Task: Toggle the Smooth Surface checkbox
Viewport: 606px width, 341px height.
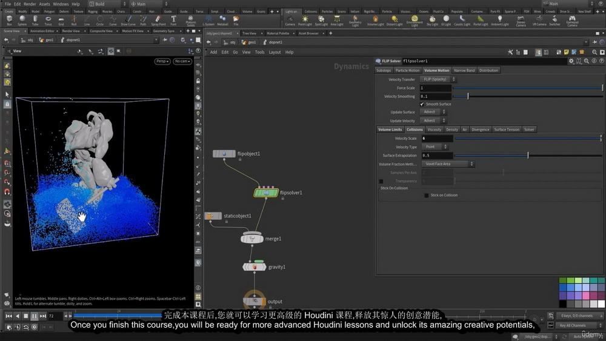Action: (422, 104)
